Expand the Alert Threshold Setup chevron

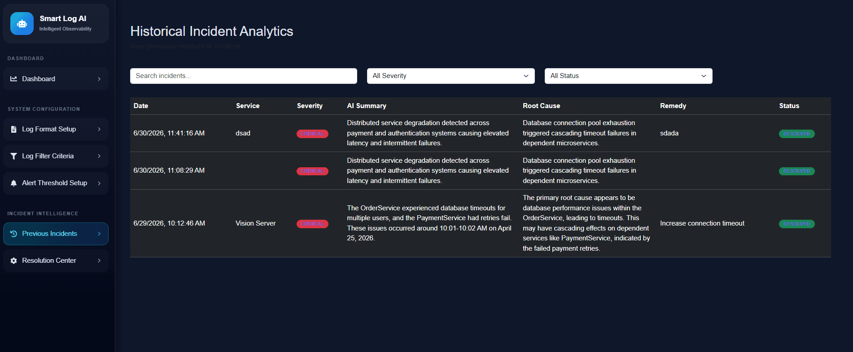(x=99, y=183)
